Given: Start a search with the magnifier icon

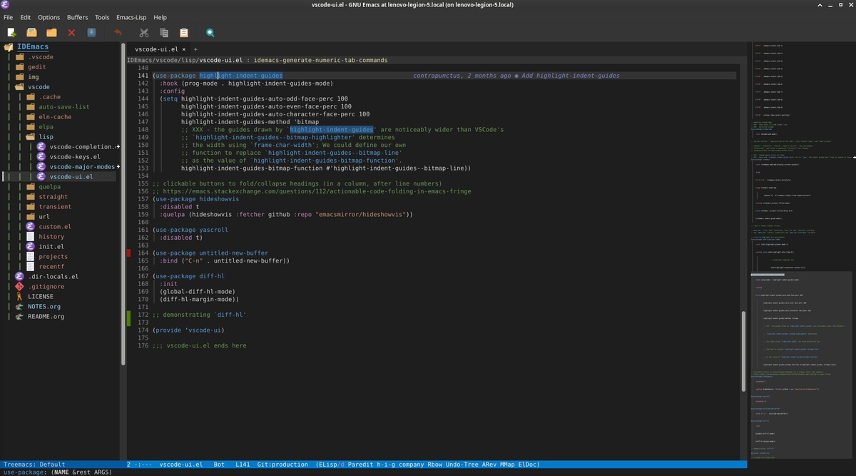Looking at the screenshot, I should click(210, 32).
